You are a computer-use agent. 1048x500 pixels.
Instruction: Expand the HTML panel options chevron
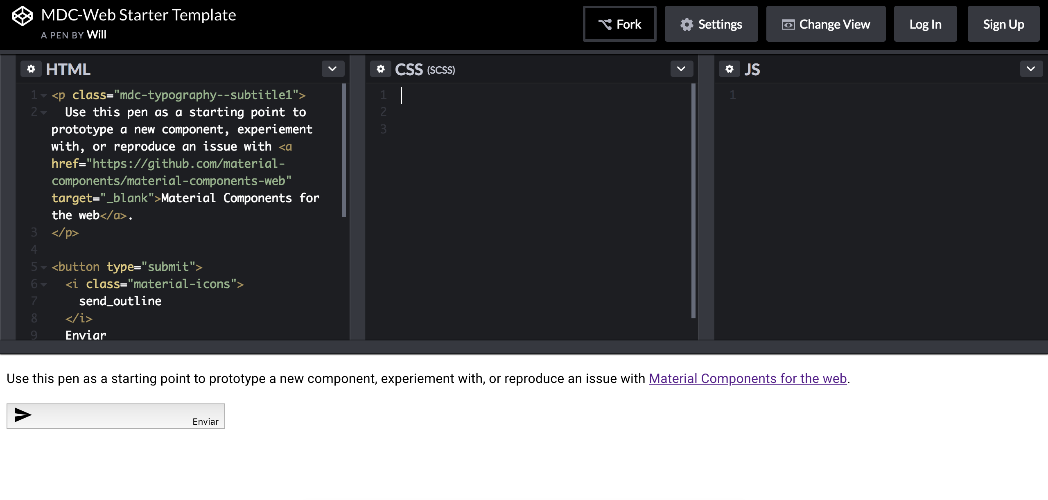pyautogui.click(x=332, y=69)
